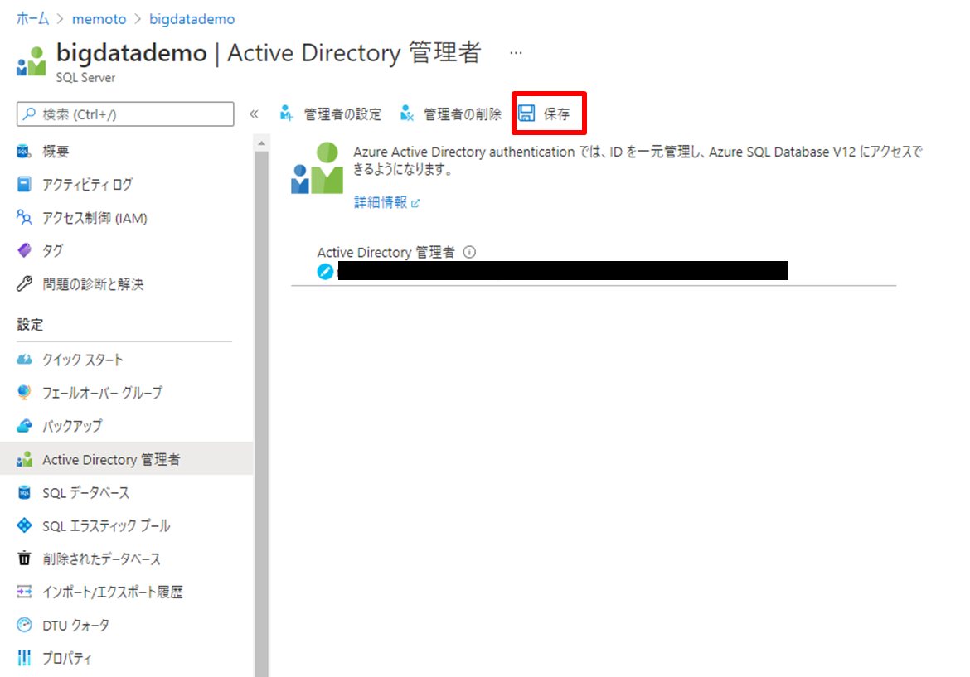The width and height of the screenshot is (970, 677).
Task: Click the SQL Server subtitle text
Action: (x=85, y=77)
